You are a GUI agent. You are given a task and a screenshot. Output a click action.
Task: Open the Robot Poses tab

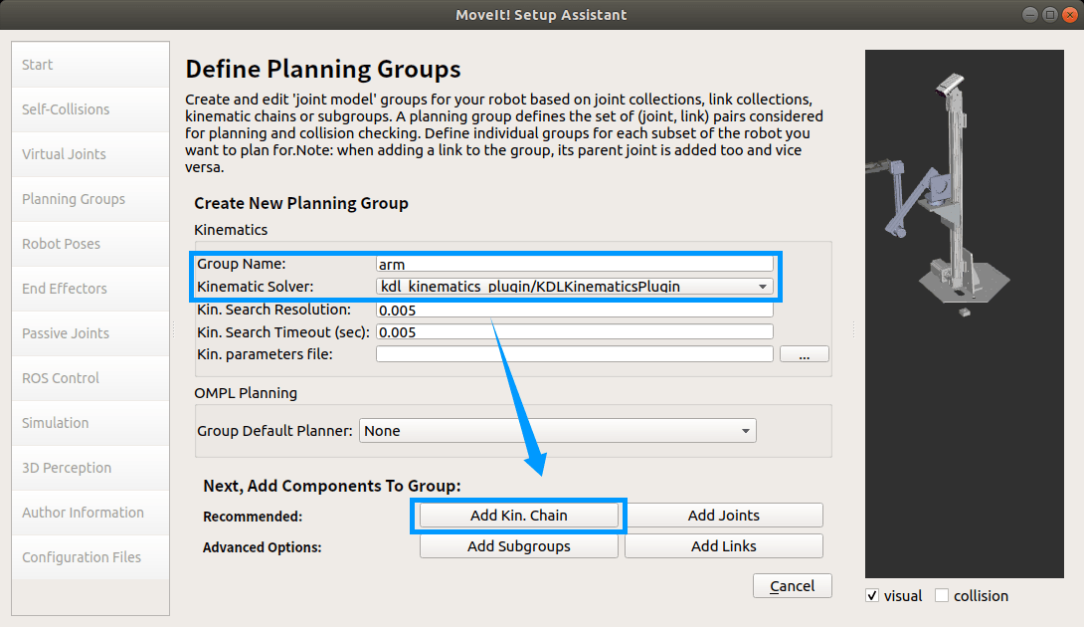pyautogui.click(x=90, y=244)
